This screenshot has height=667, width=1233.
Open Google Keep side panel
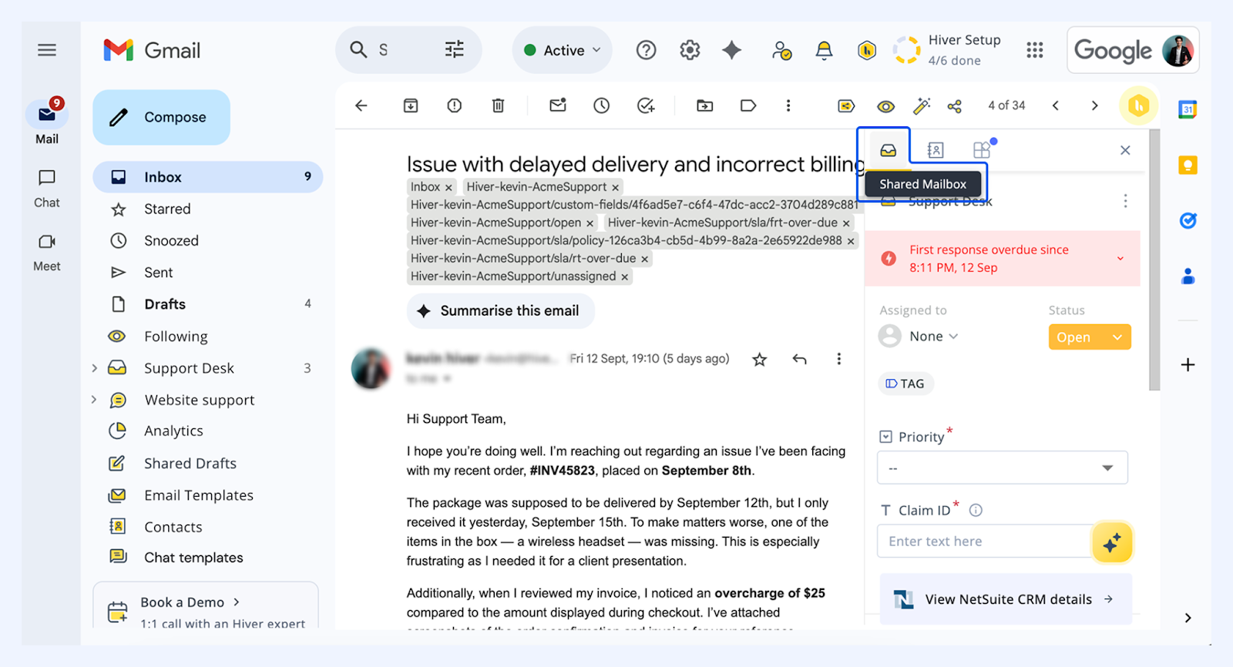pos(1188,165)
